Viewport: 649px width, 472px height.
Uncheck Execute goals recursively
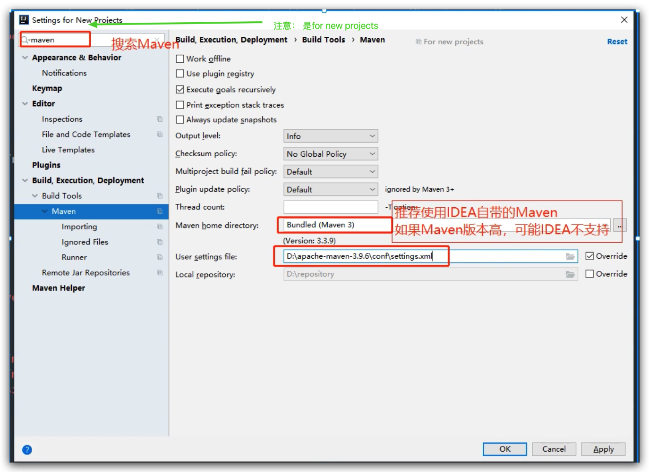coord(180,90)
